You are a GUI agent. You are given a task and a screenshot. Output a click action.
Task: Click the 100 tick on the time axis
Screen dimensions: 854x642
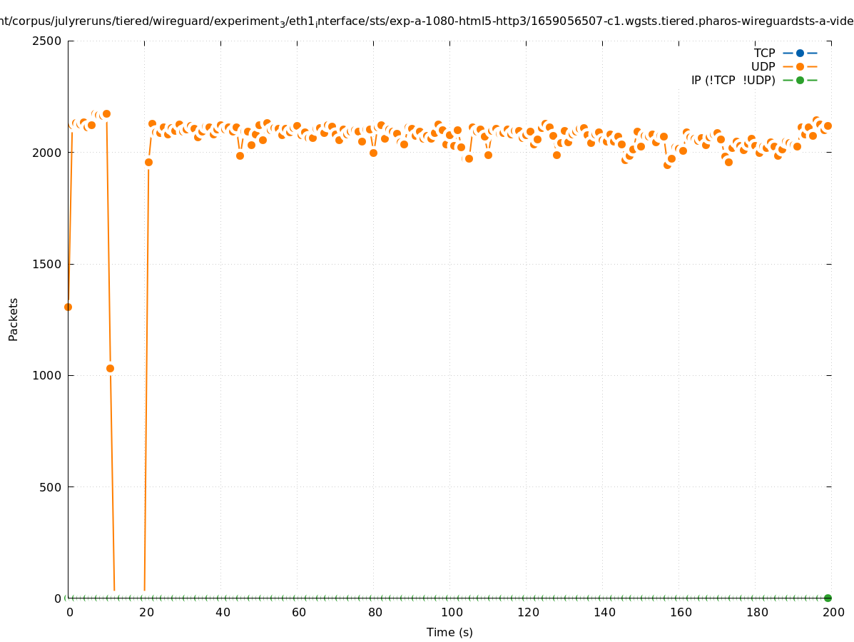(451, 612)
